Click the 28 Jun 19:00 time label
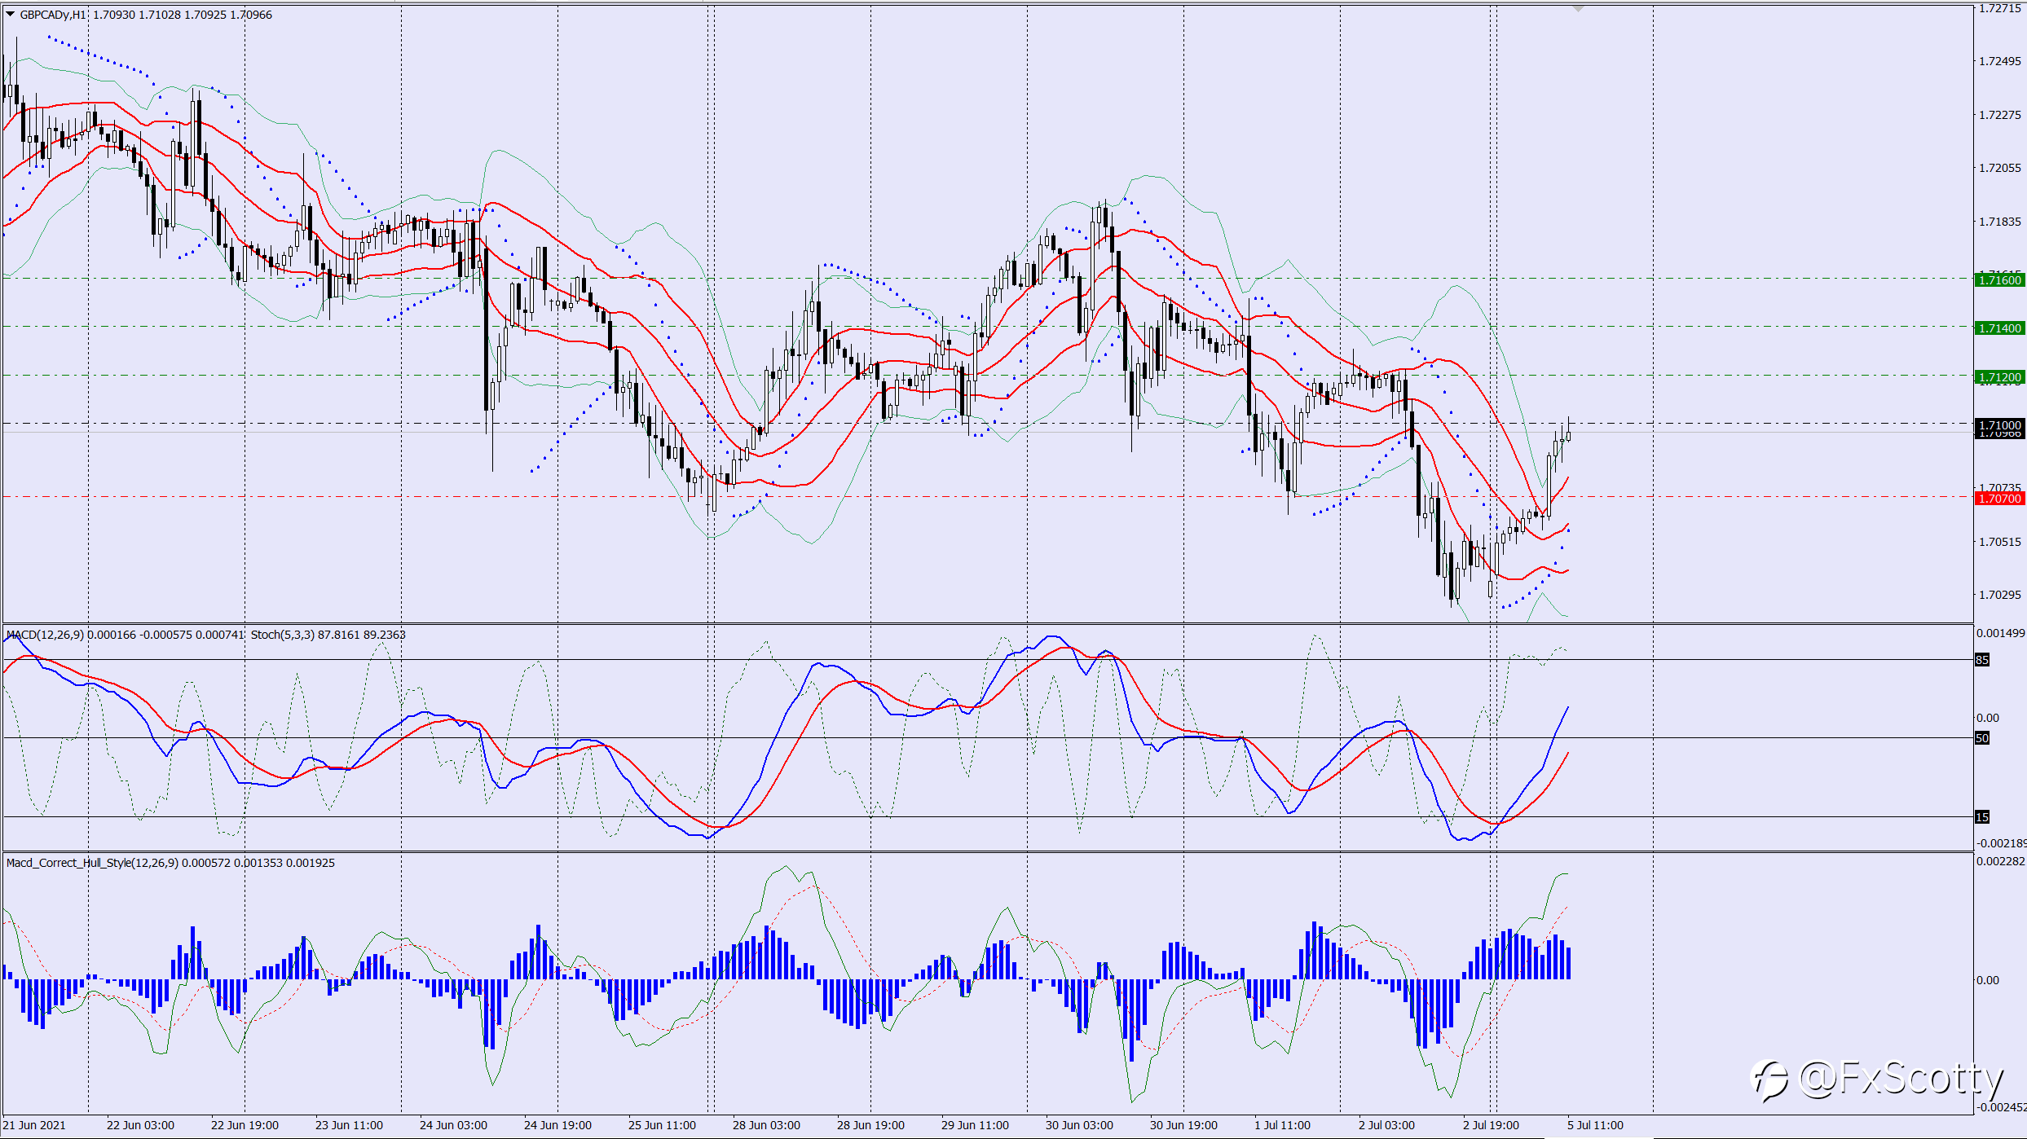Image resolution: width=2027 pixels, height=1139 pixels. tap(870, 1125)
